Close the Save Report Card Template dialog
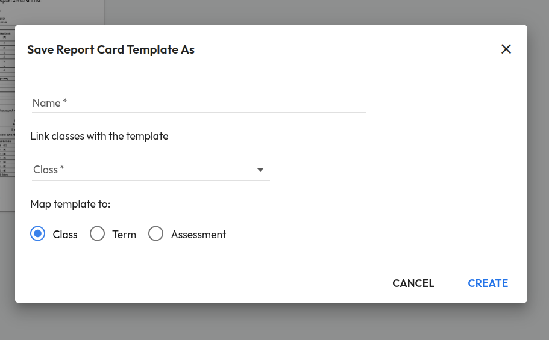Image resolution: width=549 pixels, height=340 pixels. click(x=506, y=49)
